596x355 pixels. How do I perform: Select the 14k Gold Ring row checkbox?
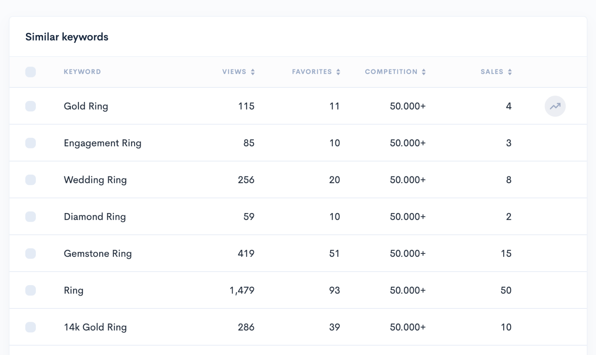click(x=31, y=327)
